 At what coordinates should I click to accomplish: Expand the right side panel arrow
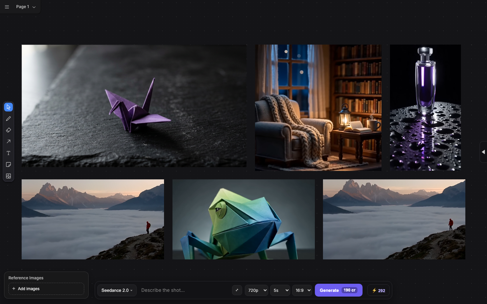point(483,152)
